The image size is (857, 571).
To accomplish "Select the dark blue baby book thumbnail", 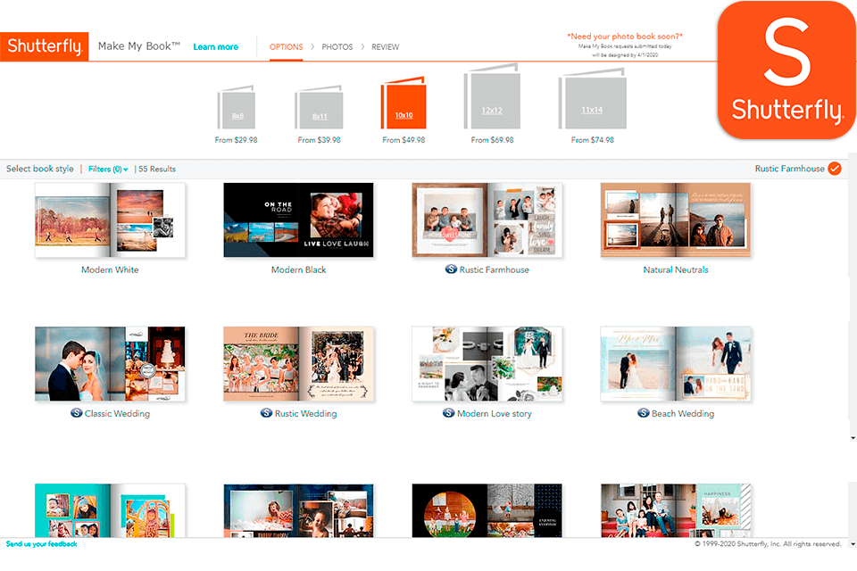I will [x=298, y=510].
